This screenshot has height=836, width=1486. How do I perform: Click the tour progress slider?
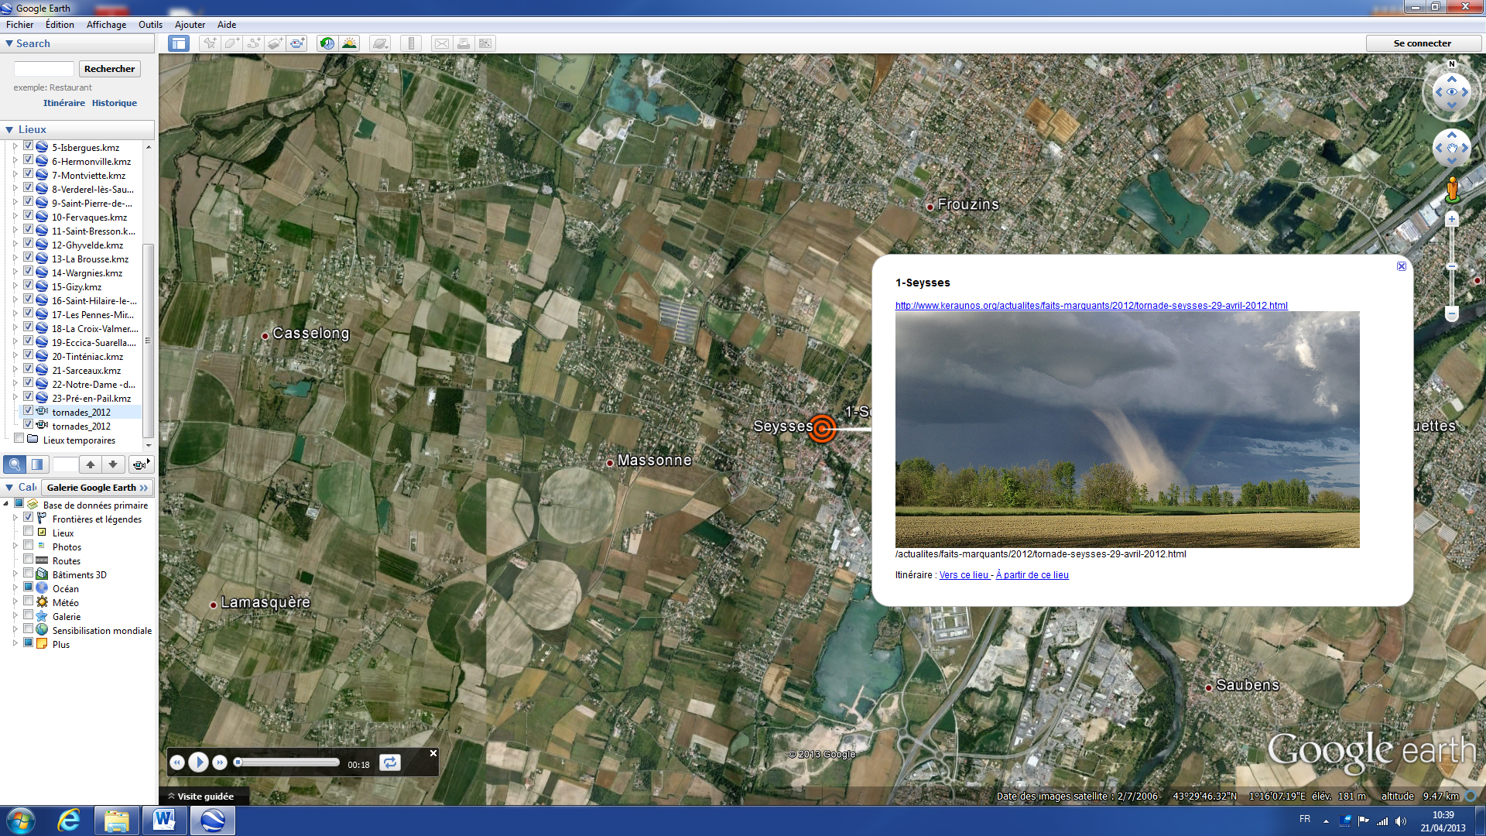point(287,762)
